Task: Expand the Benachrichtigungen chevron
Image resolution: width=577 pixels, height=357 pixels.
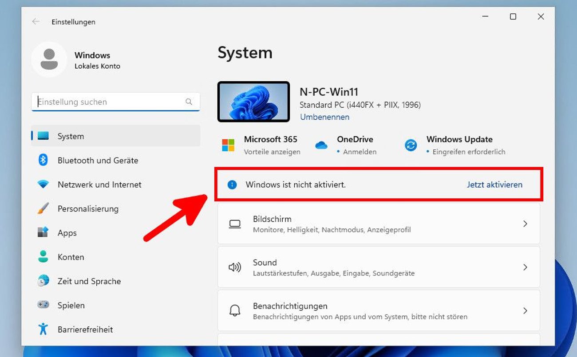Action: tap(526, 310)
